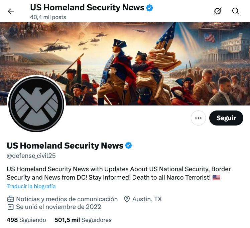This screenshot has height=228, width=250.
Task: Click Noticias y medios de comunicación label
Action: click(67, 199)
